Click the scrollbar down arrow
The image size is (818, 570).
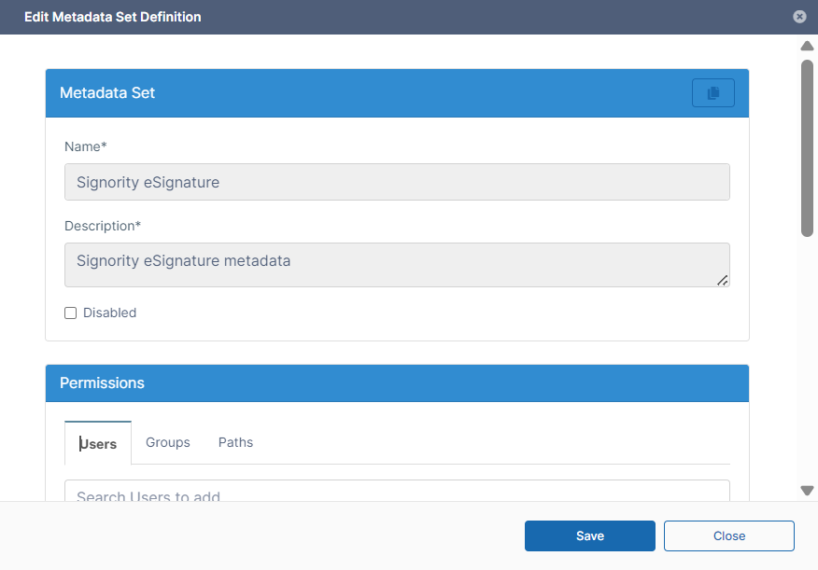[x=807, y=491]
